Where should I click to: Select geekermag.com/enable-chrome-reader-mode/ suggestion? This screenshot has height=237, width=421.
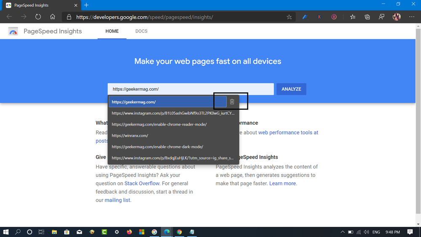pos(173,124)
